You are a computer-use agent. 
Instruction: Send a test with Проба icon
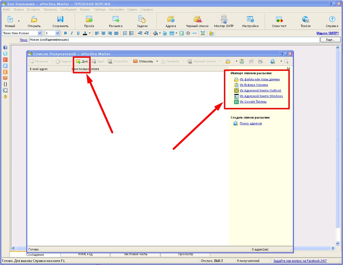click(89, 19)
